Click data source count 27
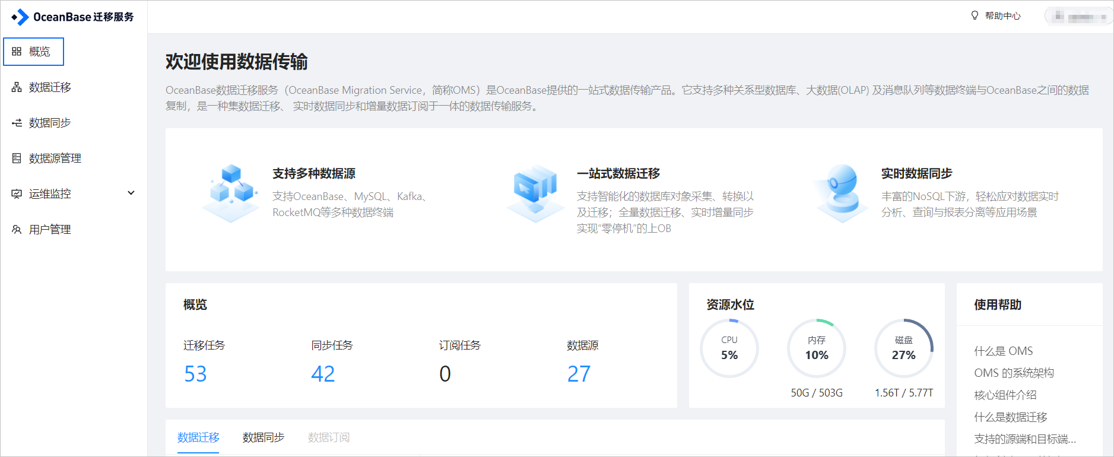This screenshot has height=457, width=1114. (x=579, y=374)
